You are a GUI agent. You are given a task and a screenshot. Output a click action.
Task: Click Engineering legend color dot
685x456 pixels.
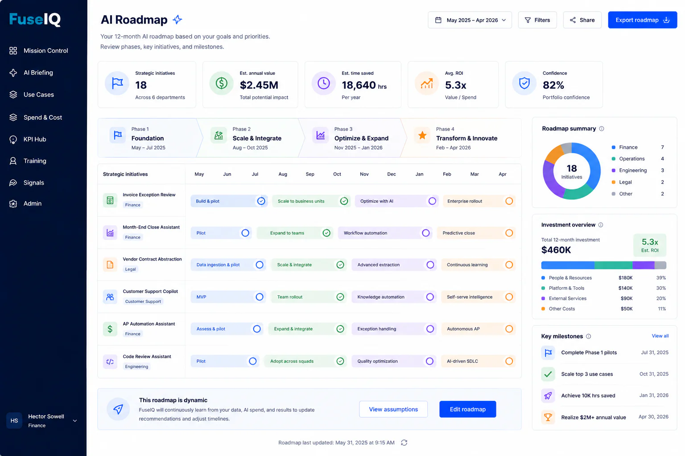pos(614,171)
